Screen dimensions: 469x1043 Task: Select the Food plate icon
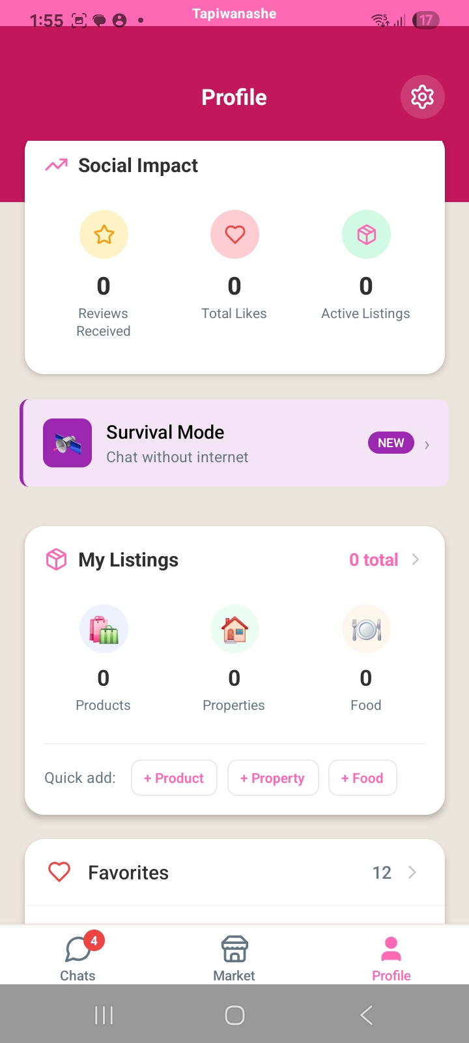coord(366,629)
